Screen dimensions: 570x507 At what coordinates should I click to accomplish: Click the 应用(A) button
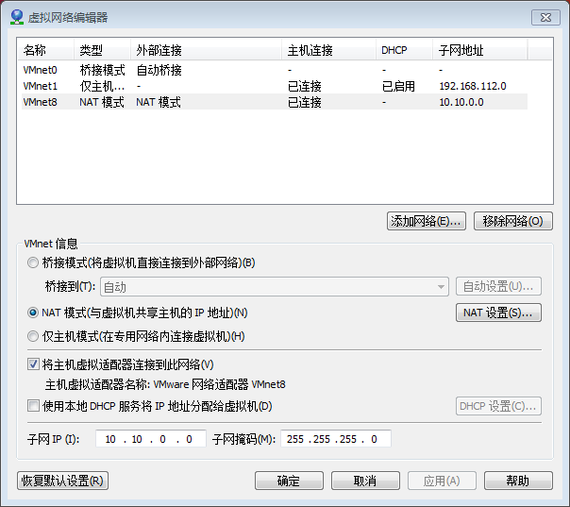442,481
